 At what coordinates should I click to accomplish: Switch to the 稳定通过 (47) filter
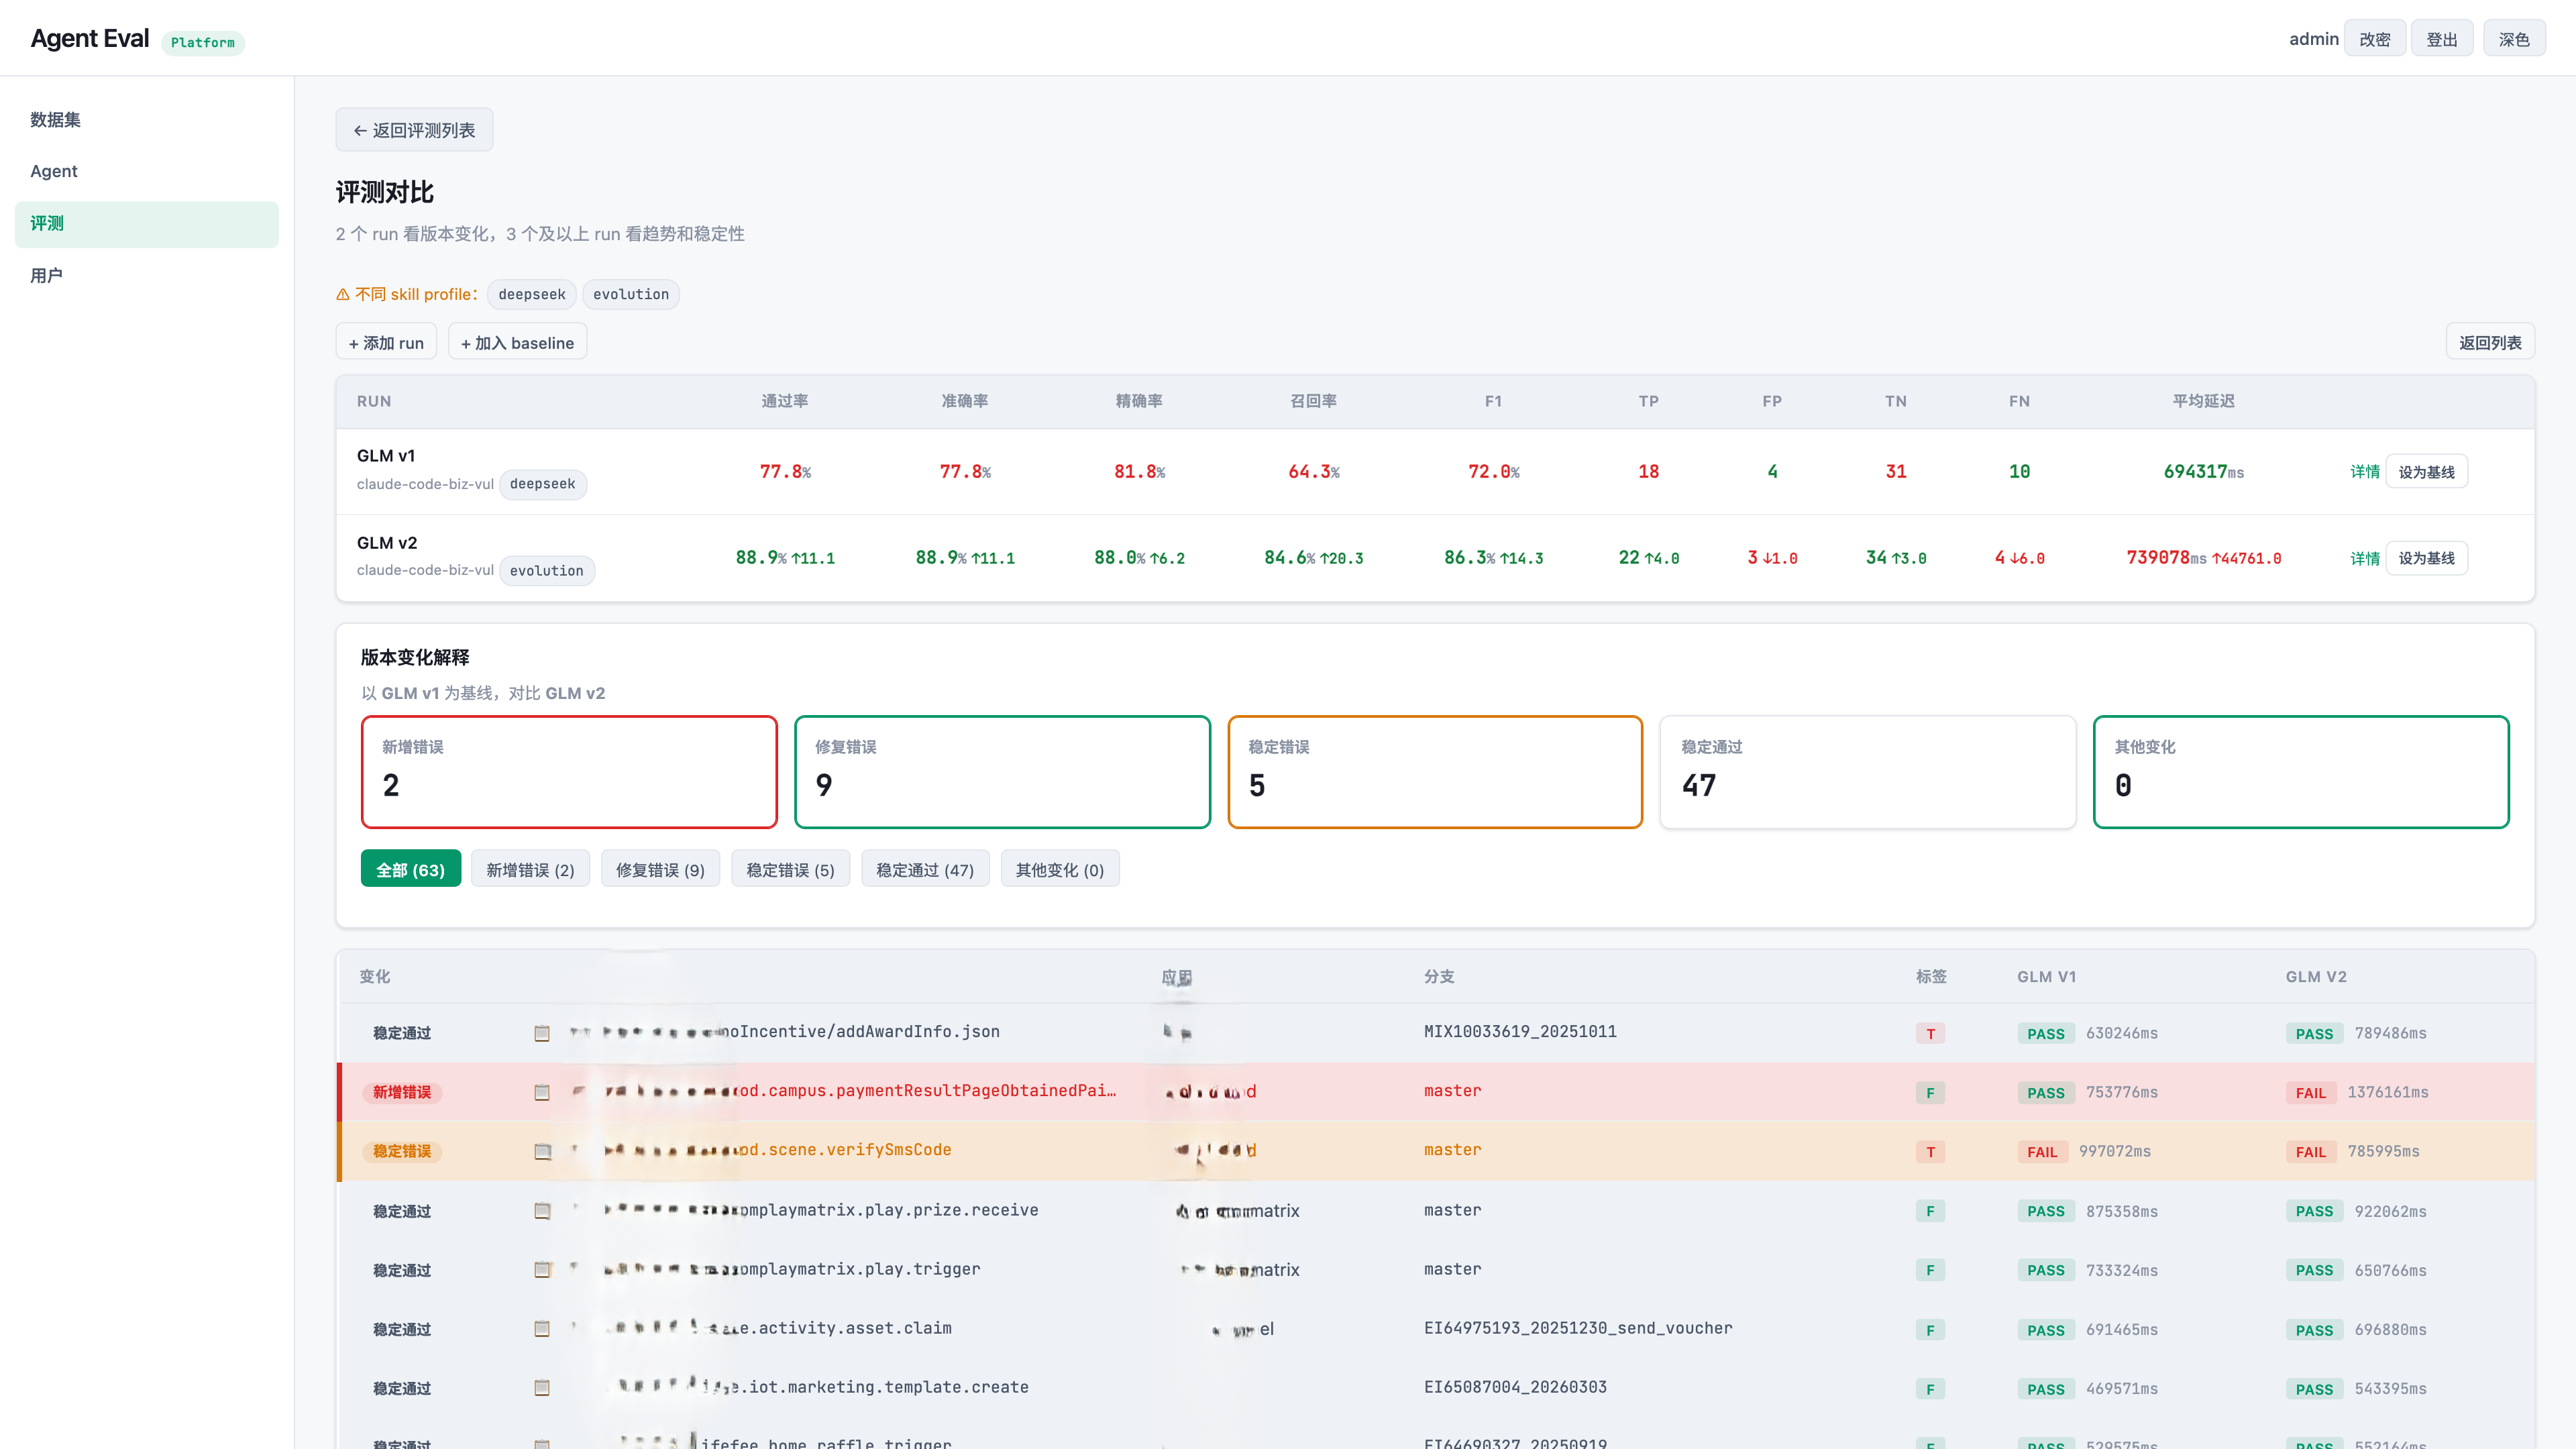coord(925,869)
